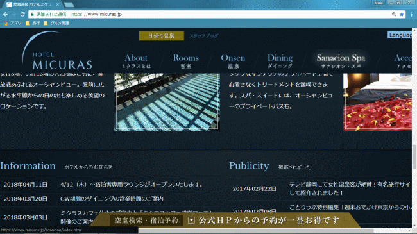Open the グルメ関連 bookmarks folder

tap(56, 23)
